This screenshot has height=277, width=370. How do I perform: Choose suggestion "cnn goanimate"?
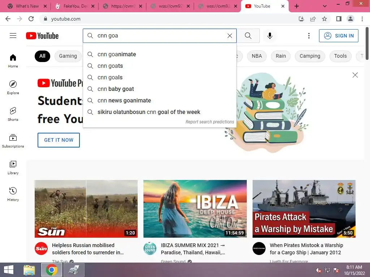click(160, 54)
